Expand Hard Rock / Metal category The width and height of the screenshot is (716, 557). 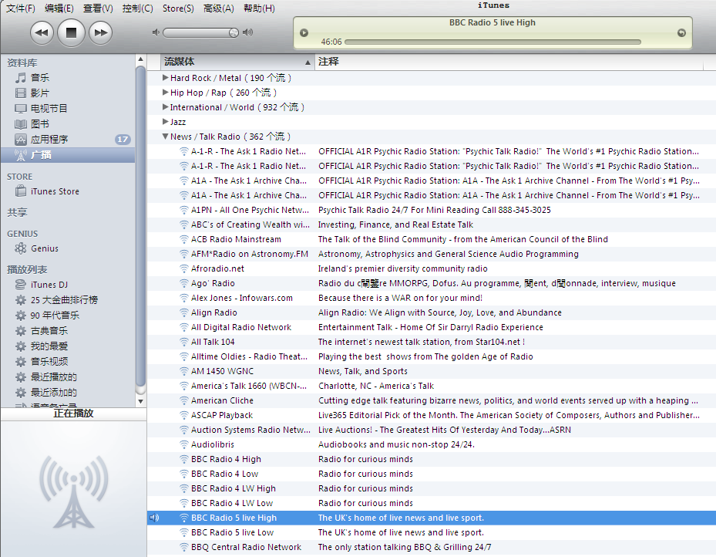pyautogui.click(x=165, y=78)
